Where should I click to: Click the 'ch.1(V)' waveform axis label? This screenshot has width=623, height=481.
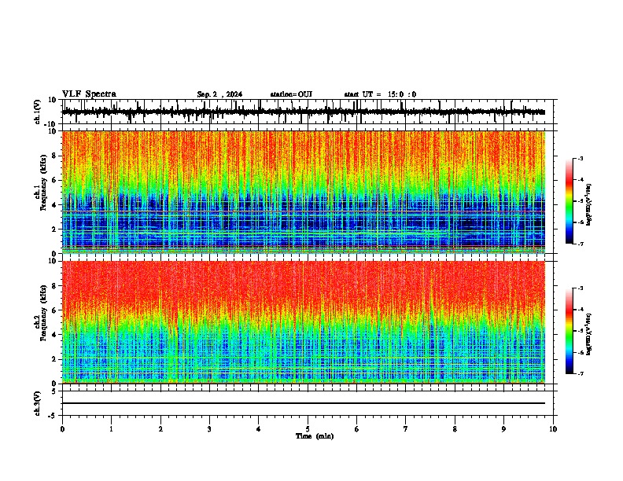click(38, 112)
